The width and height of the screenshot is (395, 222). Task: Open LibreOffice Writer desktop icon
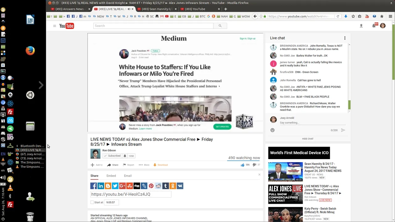(30, 19)
